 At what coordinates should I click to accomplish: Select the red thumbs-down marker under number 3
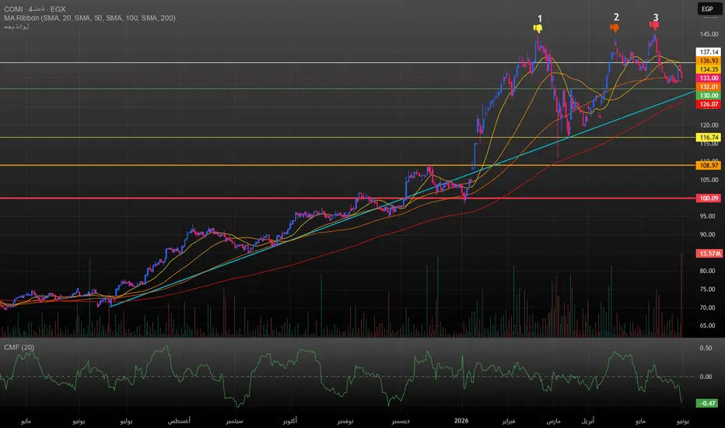654,26
